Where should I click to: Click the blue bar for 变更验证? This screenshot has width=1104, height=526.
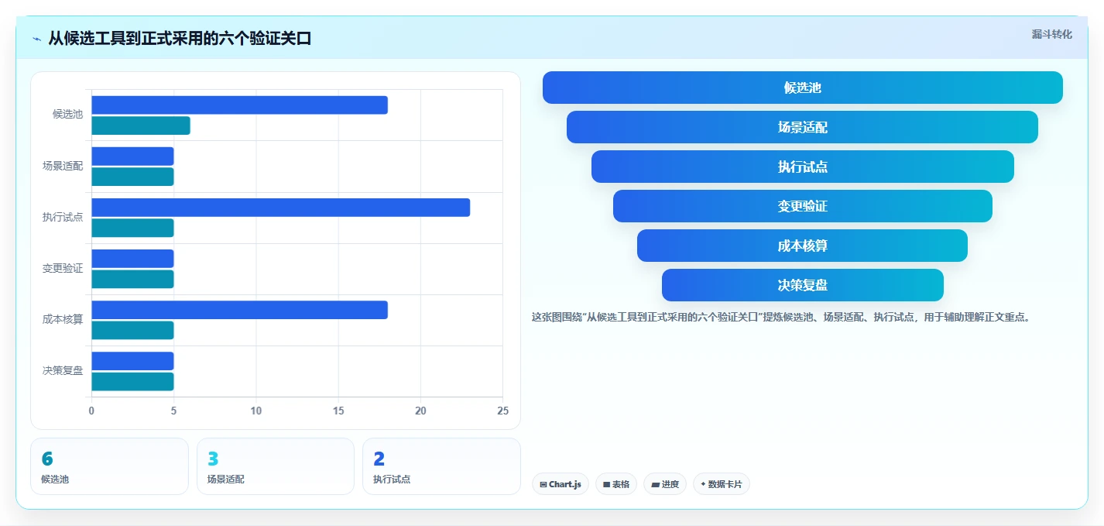click(132, 259)
